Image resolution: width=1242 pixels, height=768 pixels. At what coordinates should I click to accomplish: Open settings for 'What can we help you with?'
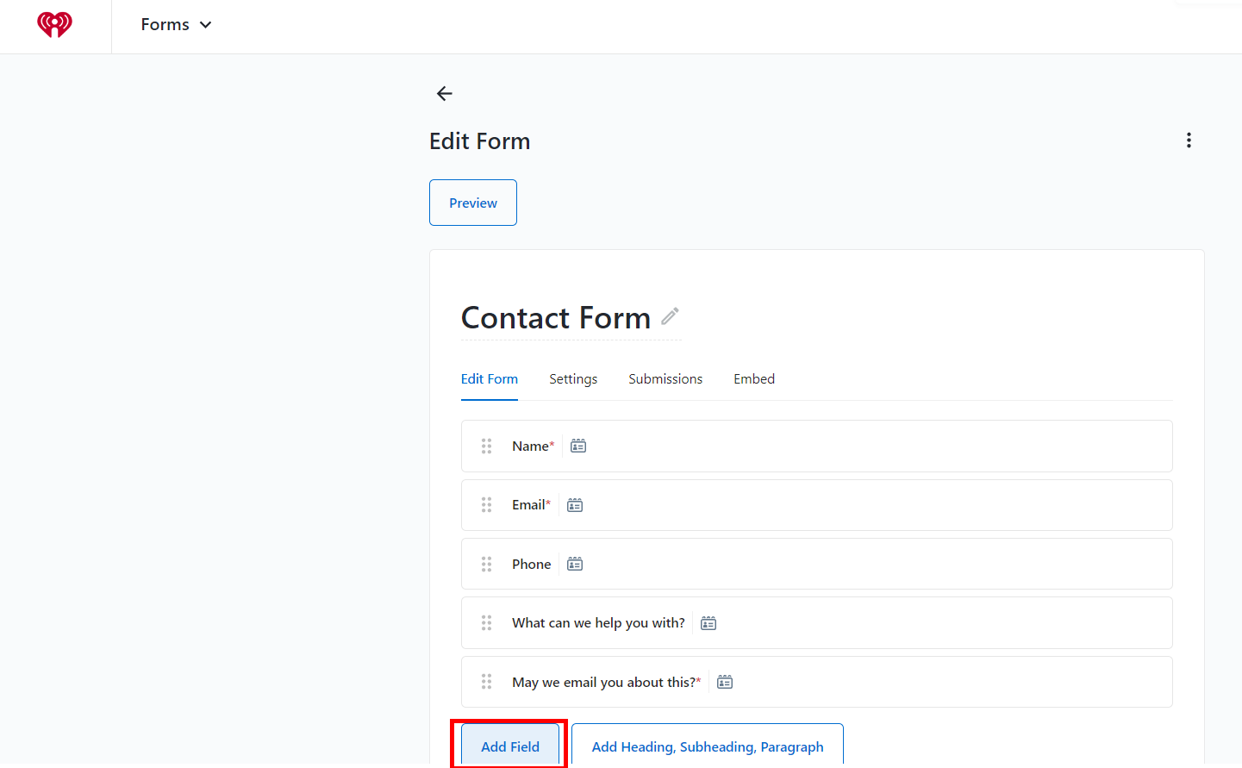point(708,622)
